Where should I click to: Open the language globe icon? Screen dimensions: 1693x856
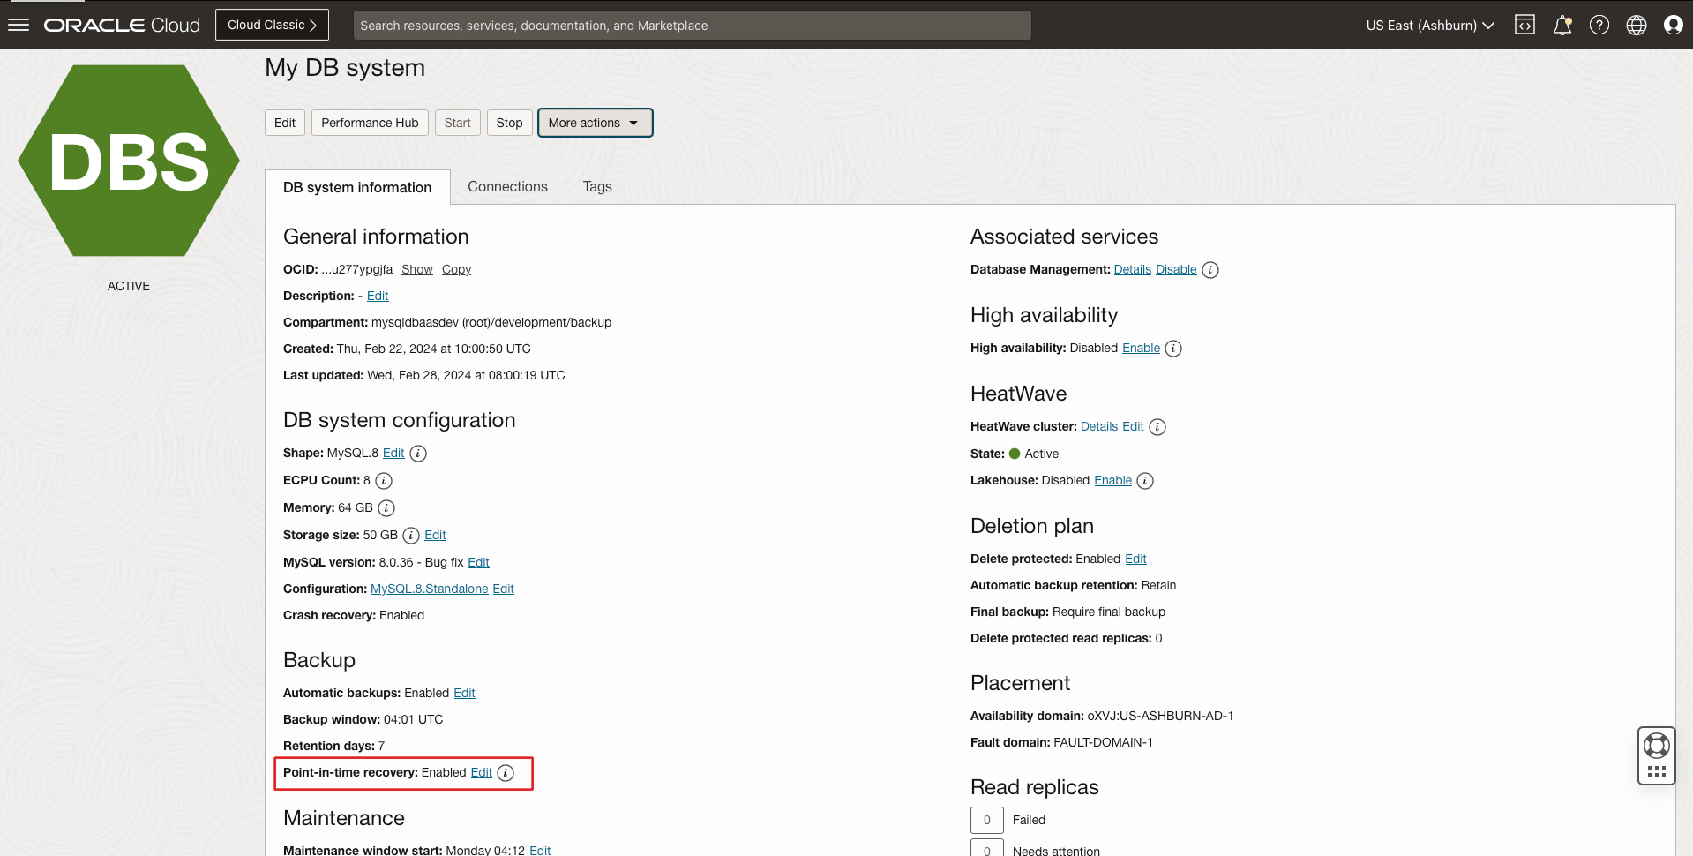point(1636,25)
